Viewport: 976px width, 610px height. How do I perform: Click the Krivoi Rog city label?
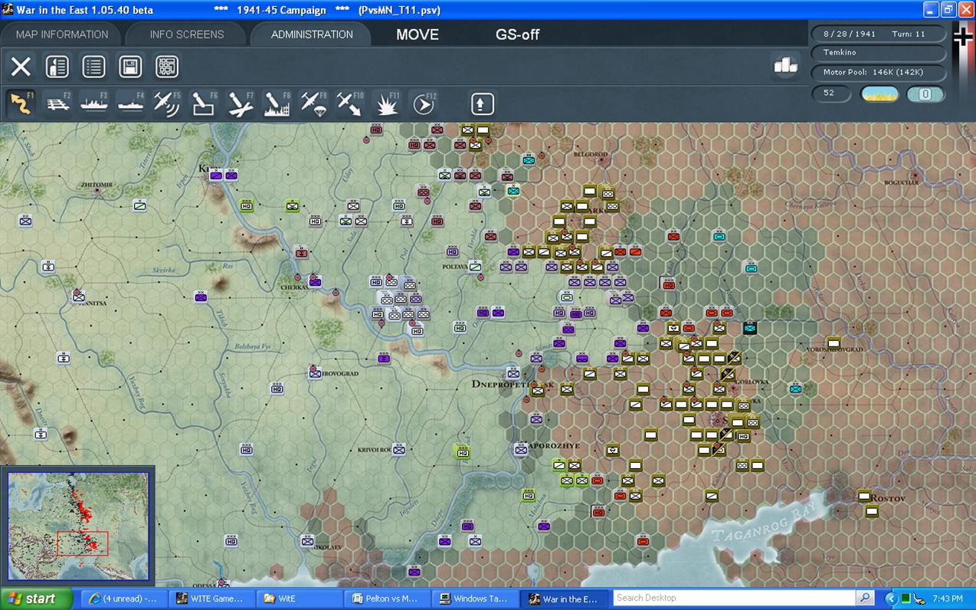(375, 450)
